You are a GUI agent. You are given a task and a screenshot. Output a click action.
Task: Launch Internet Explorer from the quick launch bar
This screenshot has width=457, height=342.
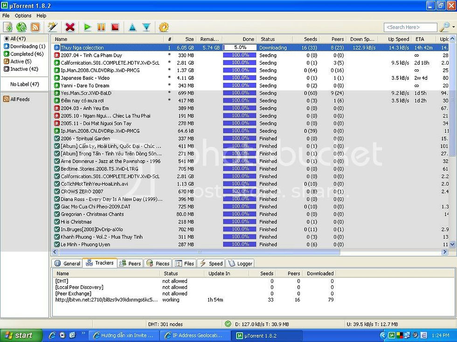pos(52,335)
